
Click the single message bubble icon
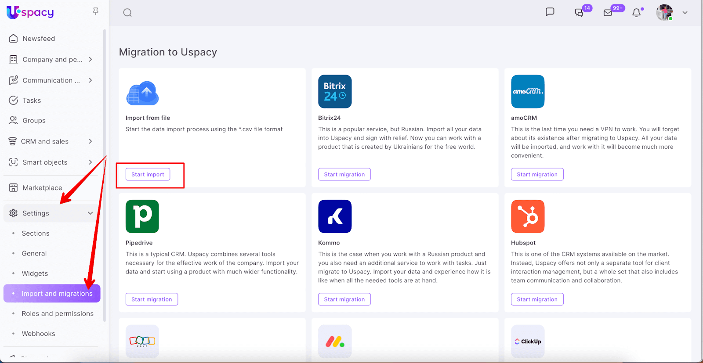coord(550,12)
